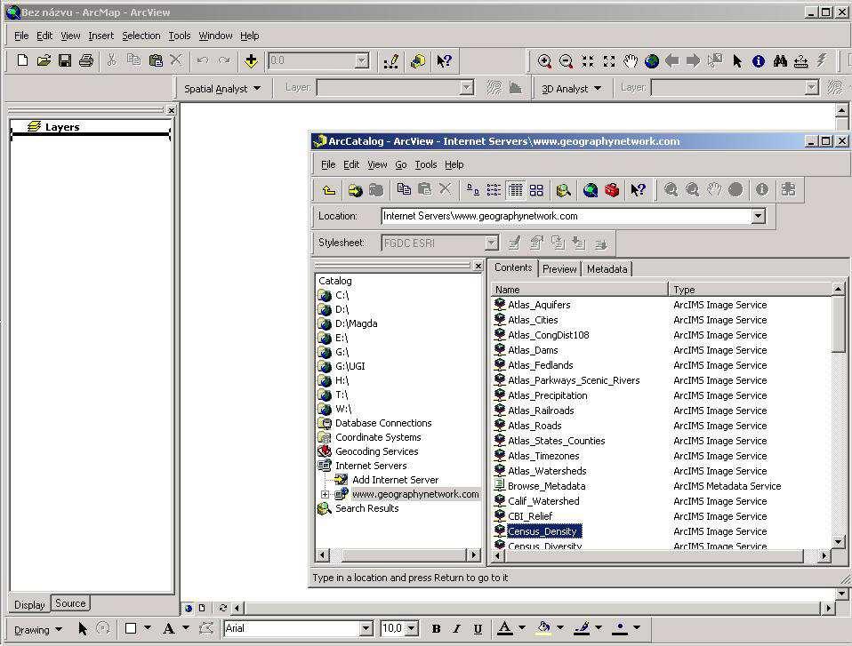The image size is (852, 646).
Task: Activate the Identify tool in ArcMap
Action: tap(759, 61)
